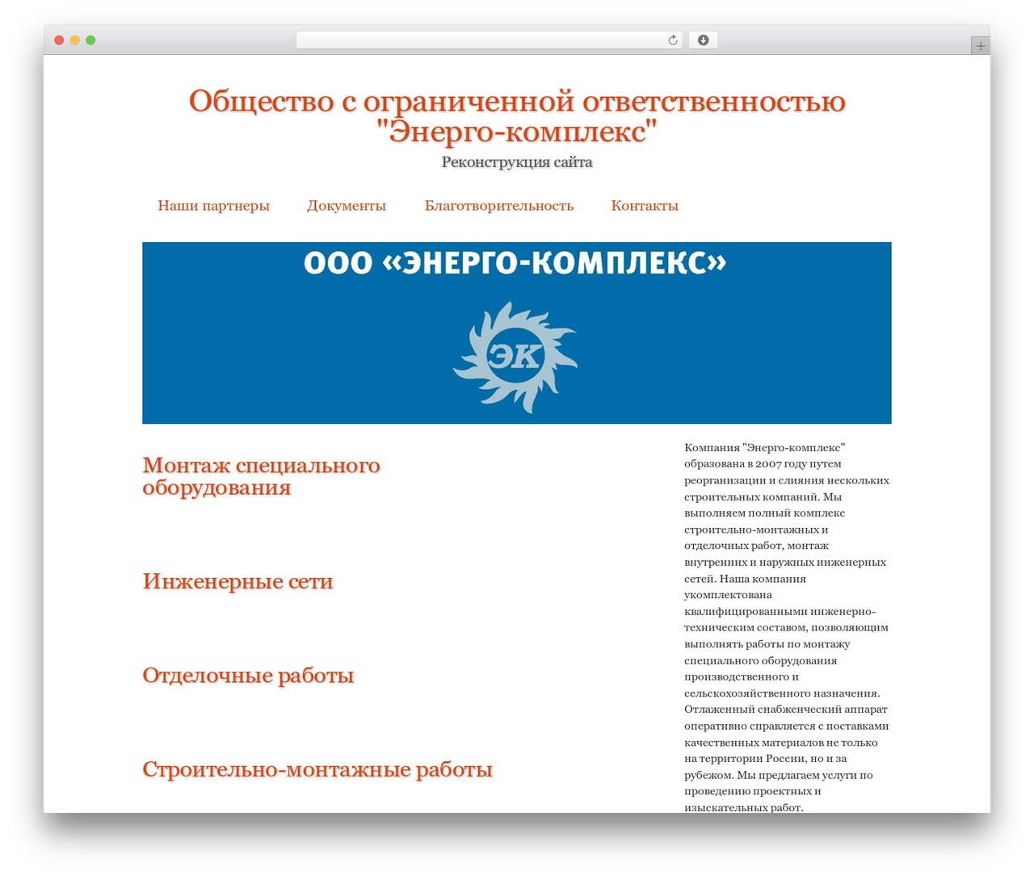Open the Наши партнеры menu item
Viewport: 1034px width, 875px height.
(x=214, y=206)
